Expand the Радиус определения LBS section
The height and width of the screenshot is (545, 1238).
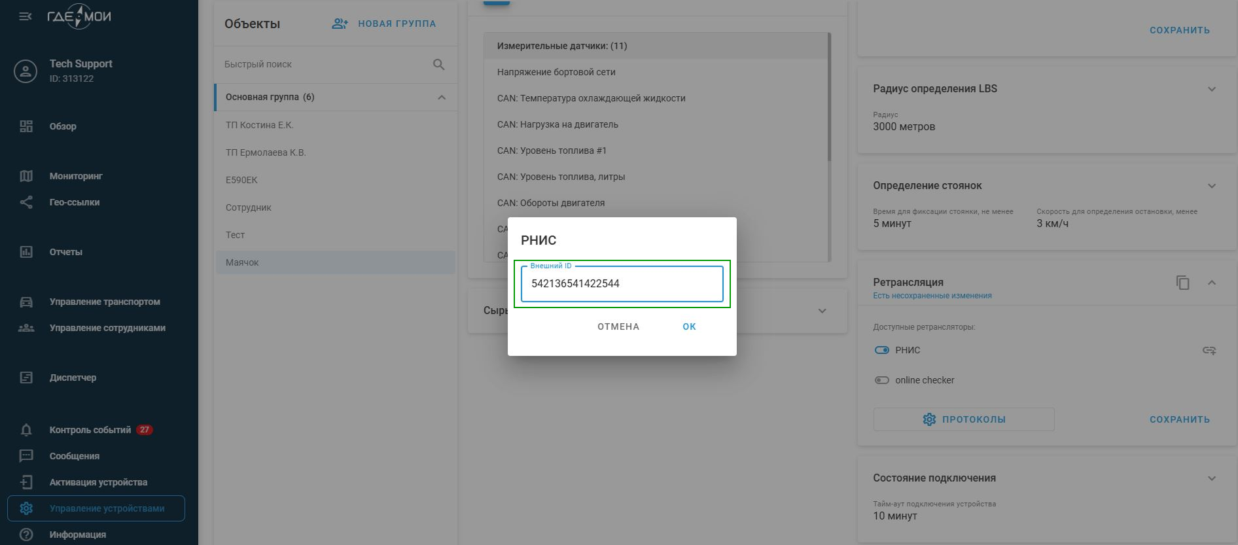pos(1211,89)
